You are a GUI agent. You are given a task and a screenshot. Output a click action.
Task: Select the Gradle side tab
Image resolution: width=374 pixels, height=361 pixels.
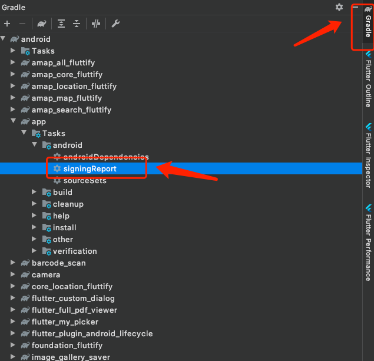click(368, 23)
